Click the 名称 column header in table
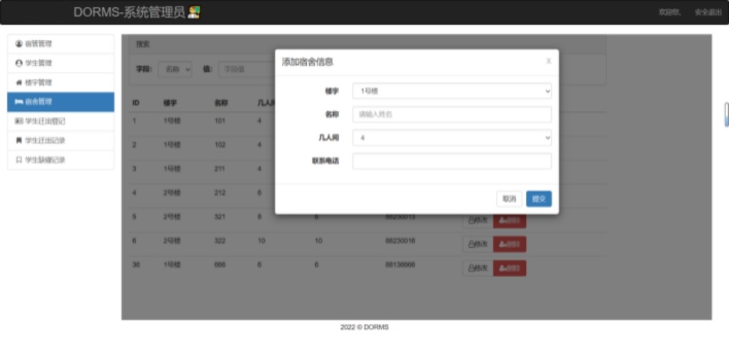Image resolution: width=729 pixels, height=358 pixels. tap(221, 103)
